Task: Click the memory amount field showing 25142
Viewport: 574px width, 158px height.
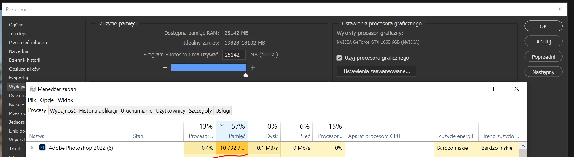Action: 234,55
